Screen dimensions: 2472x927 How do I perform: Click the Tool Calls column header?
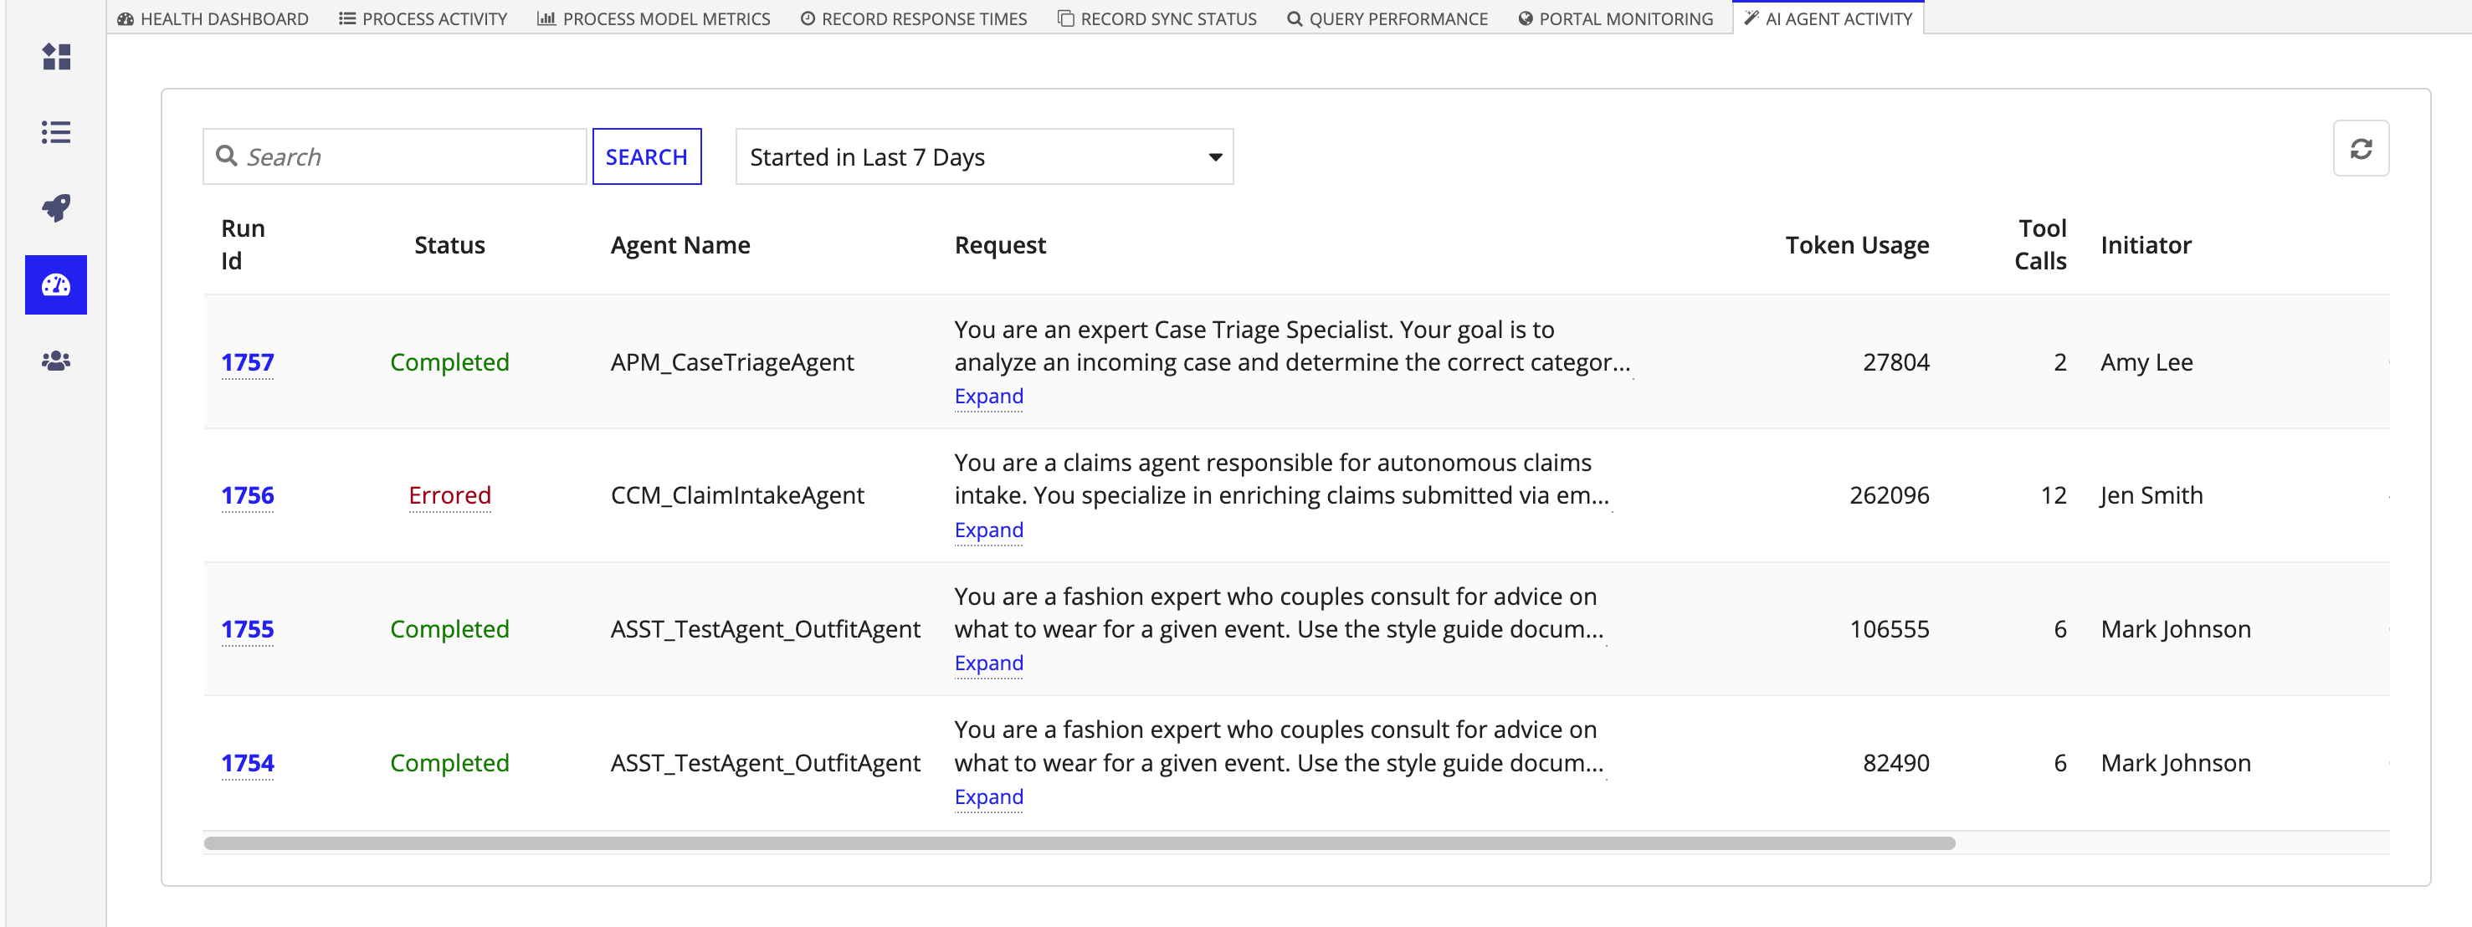pos(2040,244)
